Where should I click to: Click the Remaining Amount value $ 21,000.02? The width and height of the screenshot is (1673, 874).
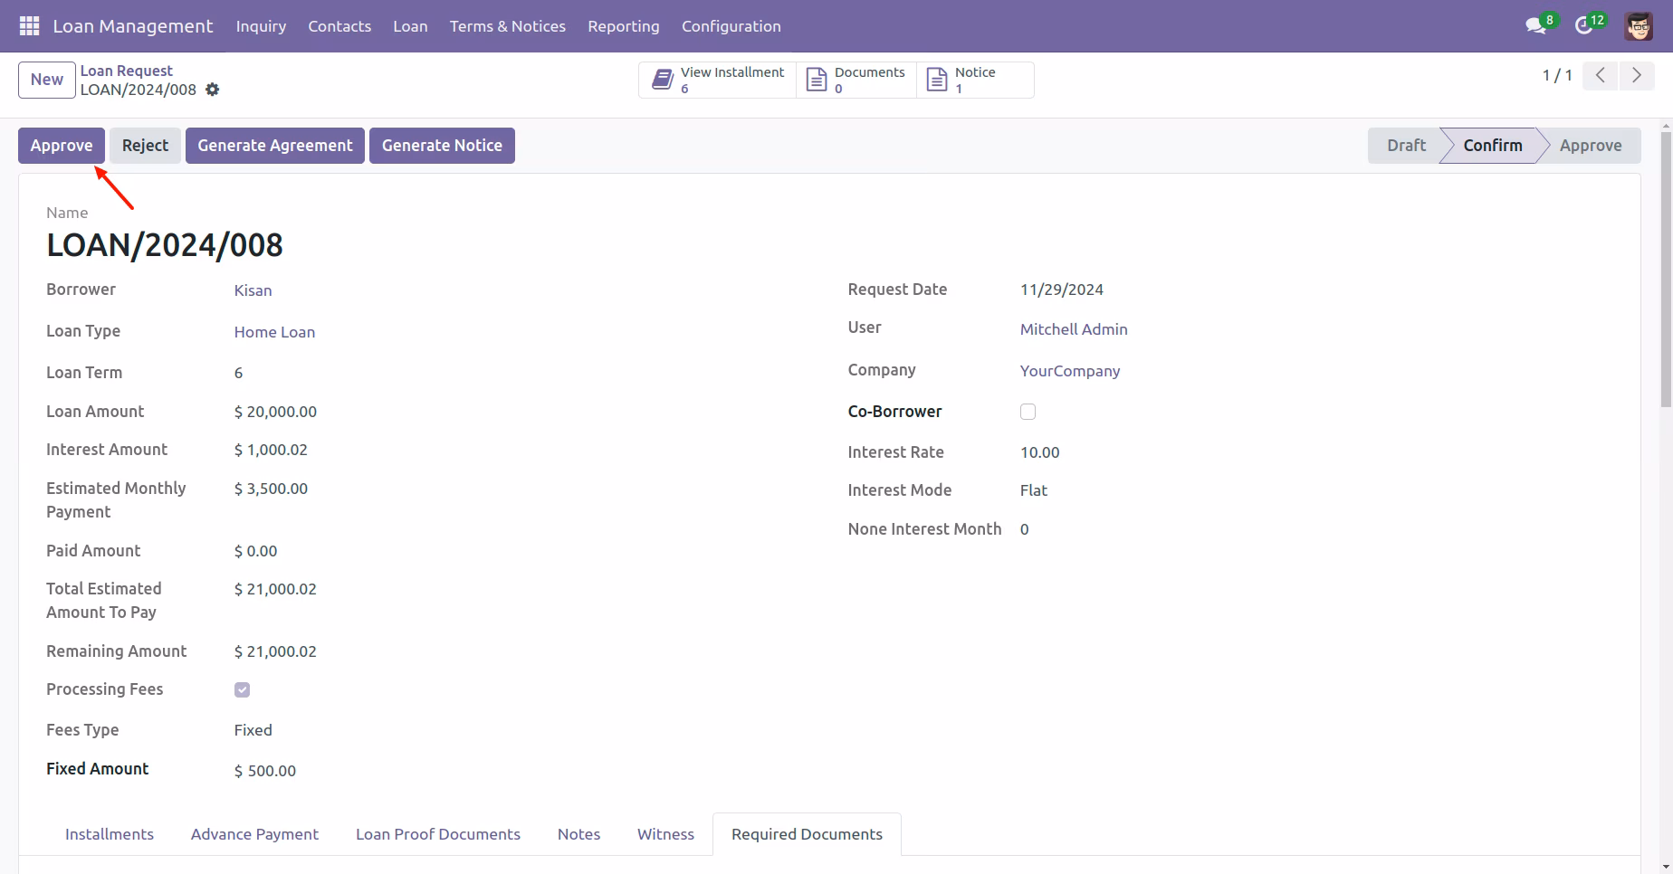point(275,651)
